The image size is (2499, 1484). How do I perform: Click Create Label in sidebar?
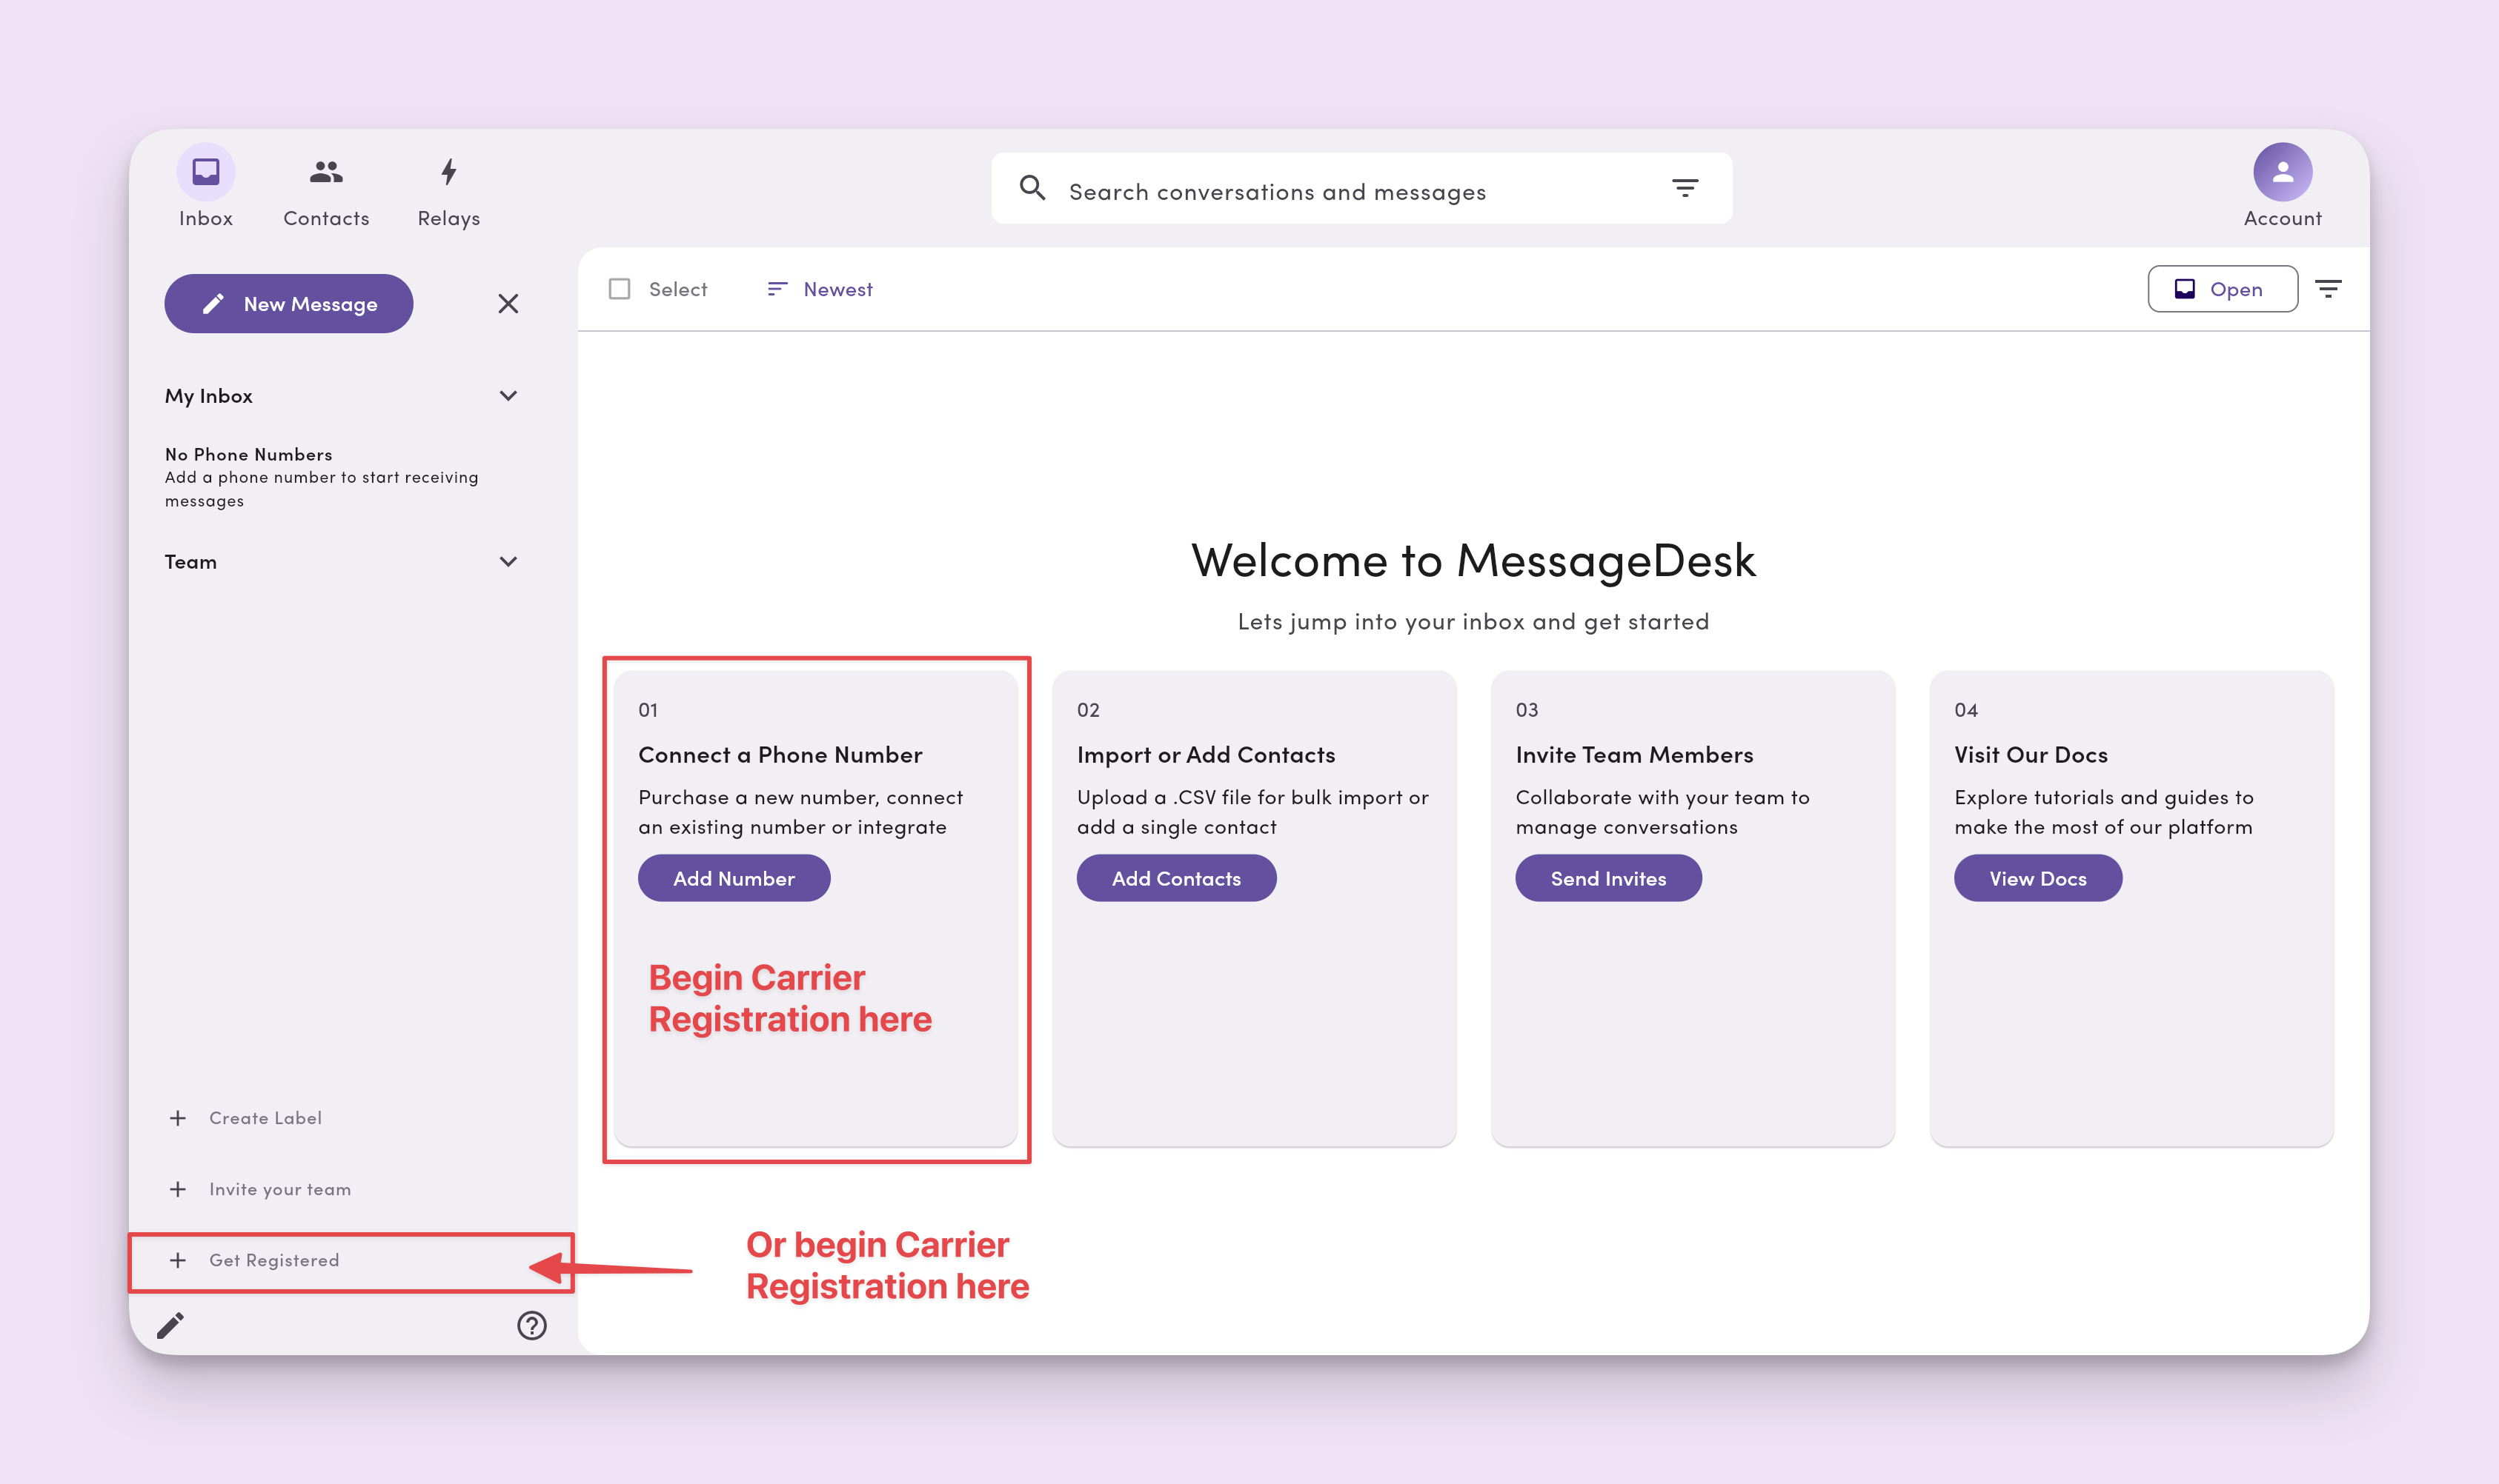(x=265, y=1118)
